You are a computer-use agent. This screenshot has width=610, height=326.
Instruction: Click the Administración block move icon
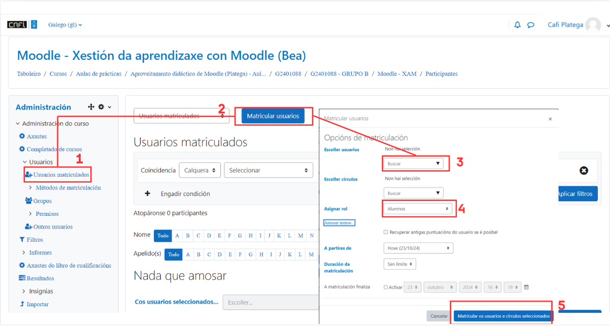(x=91, y=107)
